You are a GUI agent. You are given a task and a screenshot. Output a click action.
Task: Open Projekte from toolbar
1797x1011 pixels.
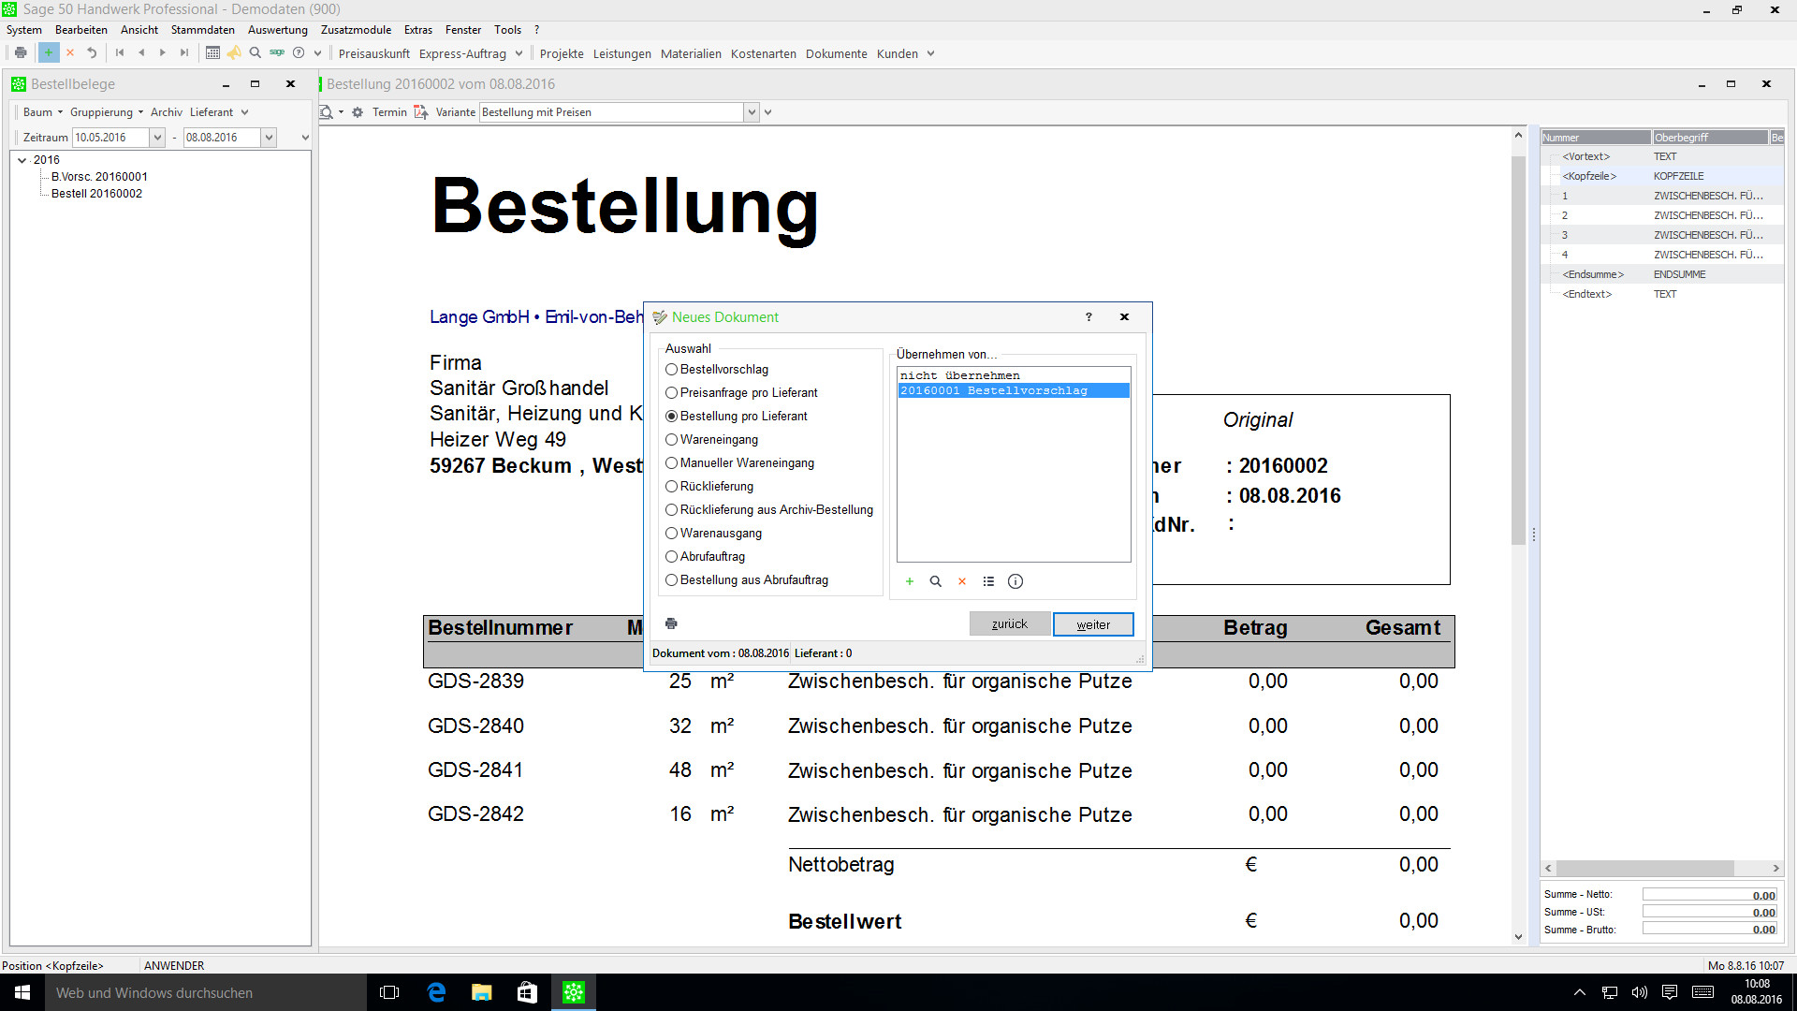(562, 53)
